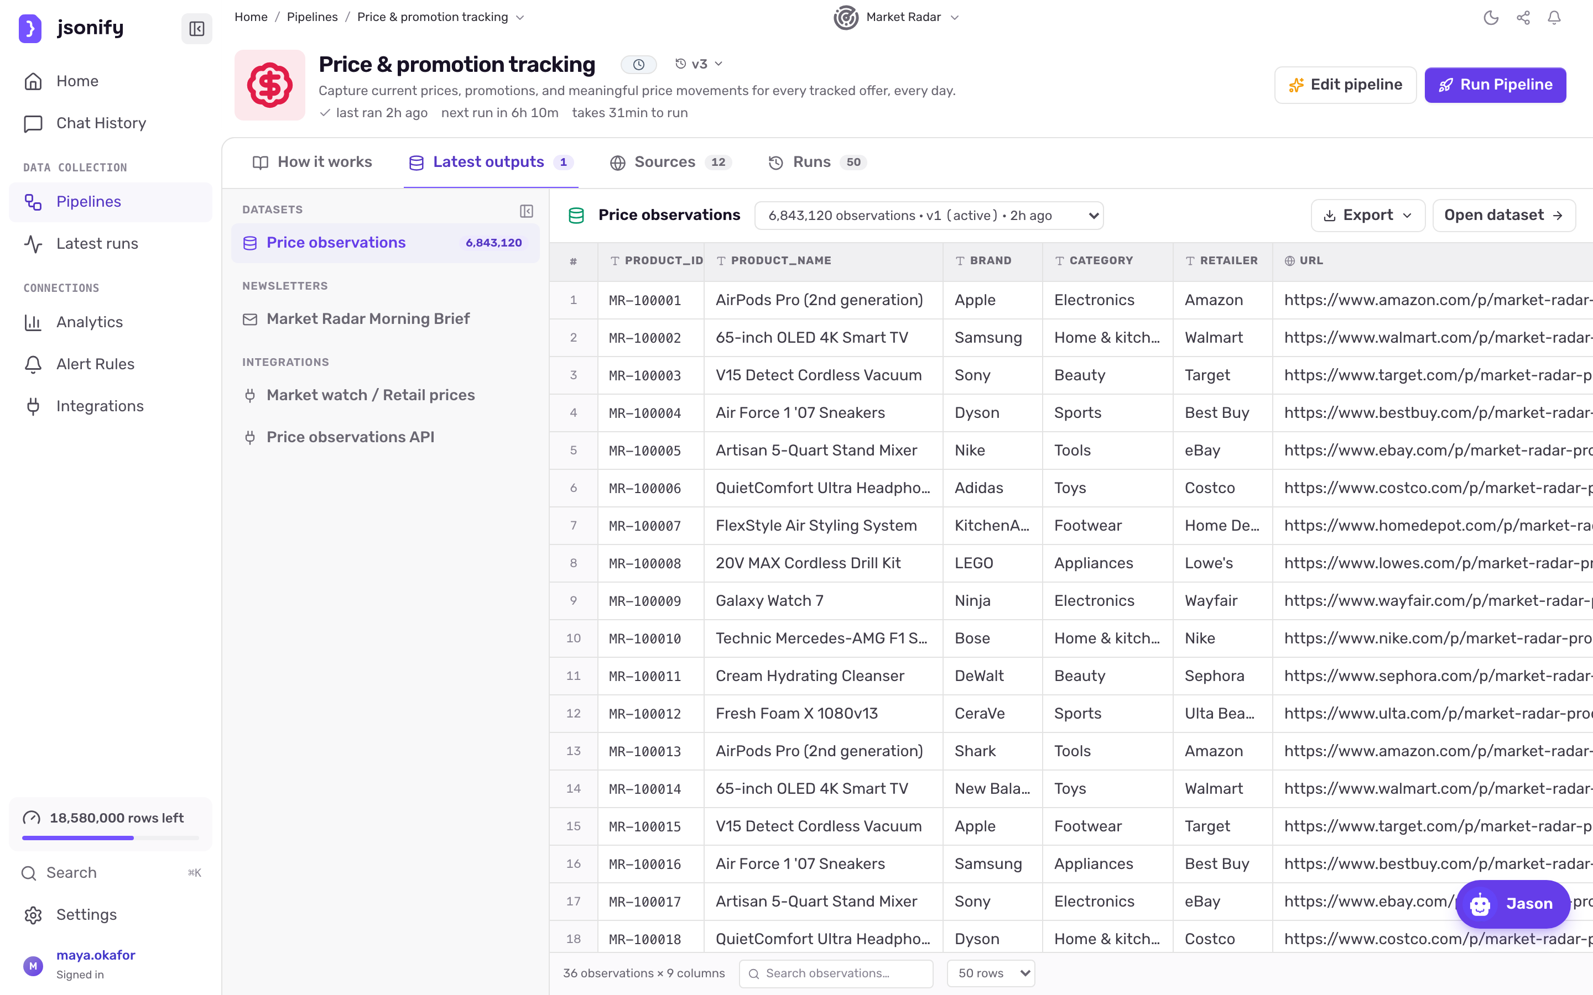
Task: Focus the Search observations field
Action: 836,973
